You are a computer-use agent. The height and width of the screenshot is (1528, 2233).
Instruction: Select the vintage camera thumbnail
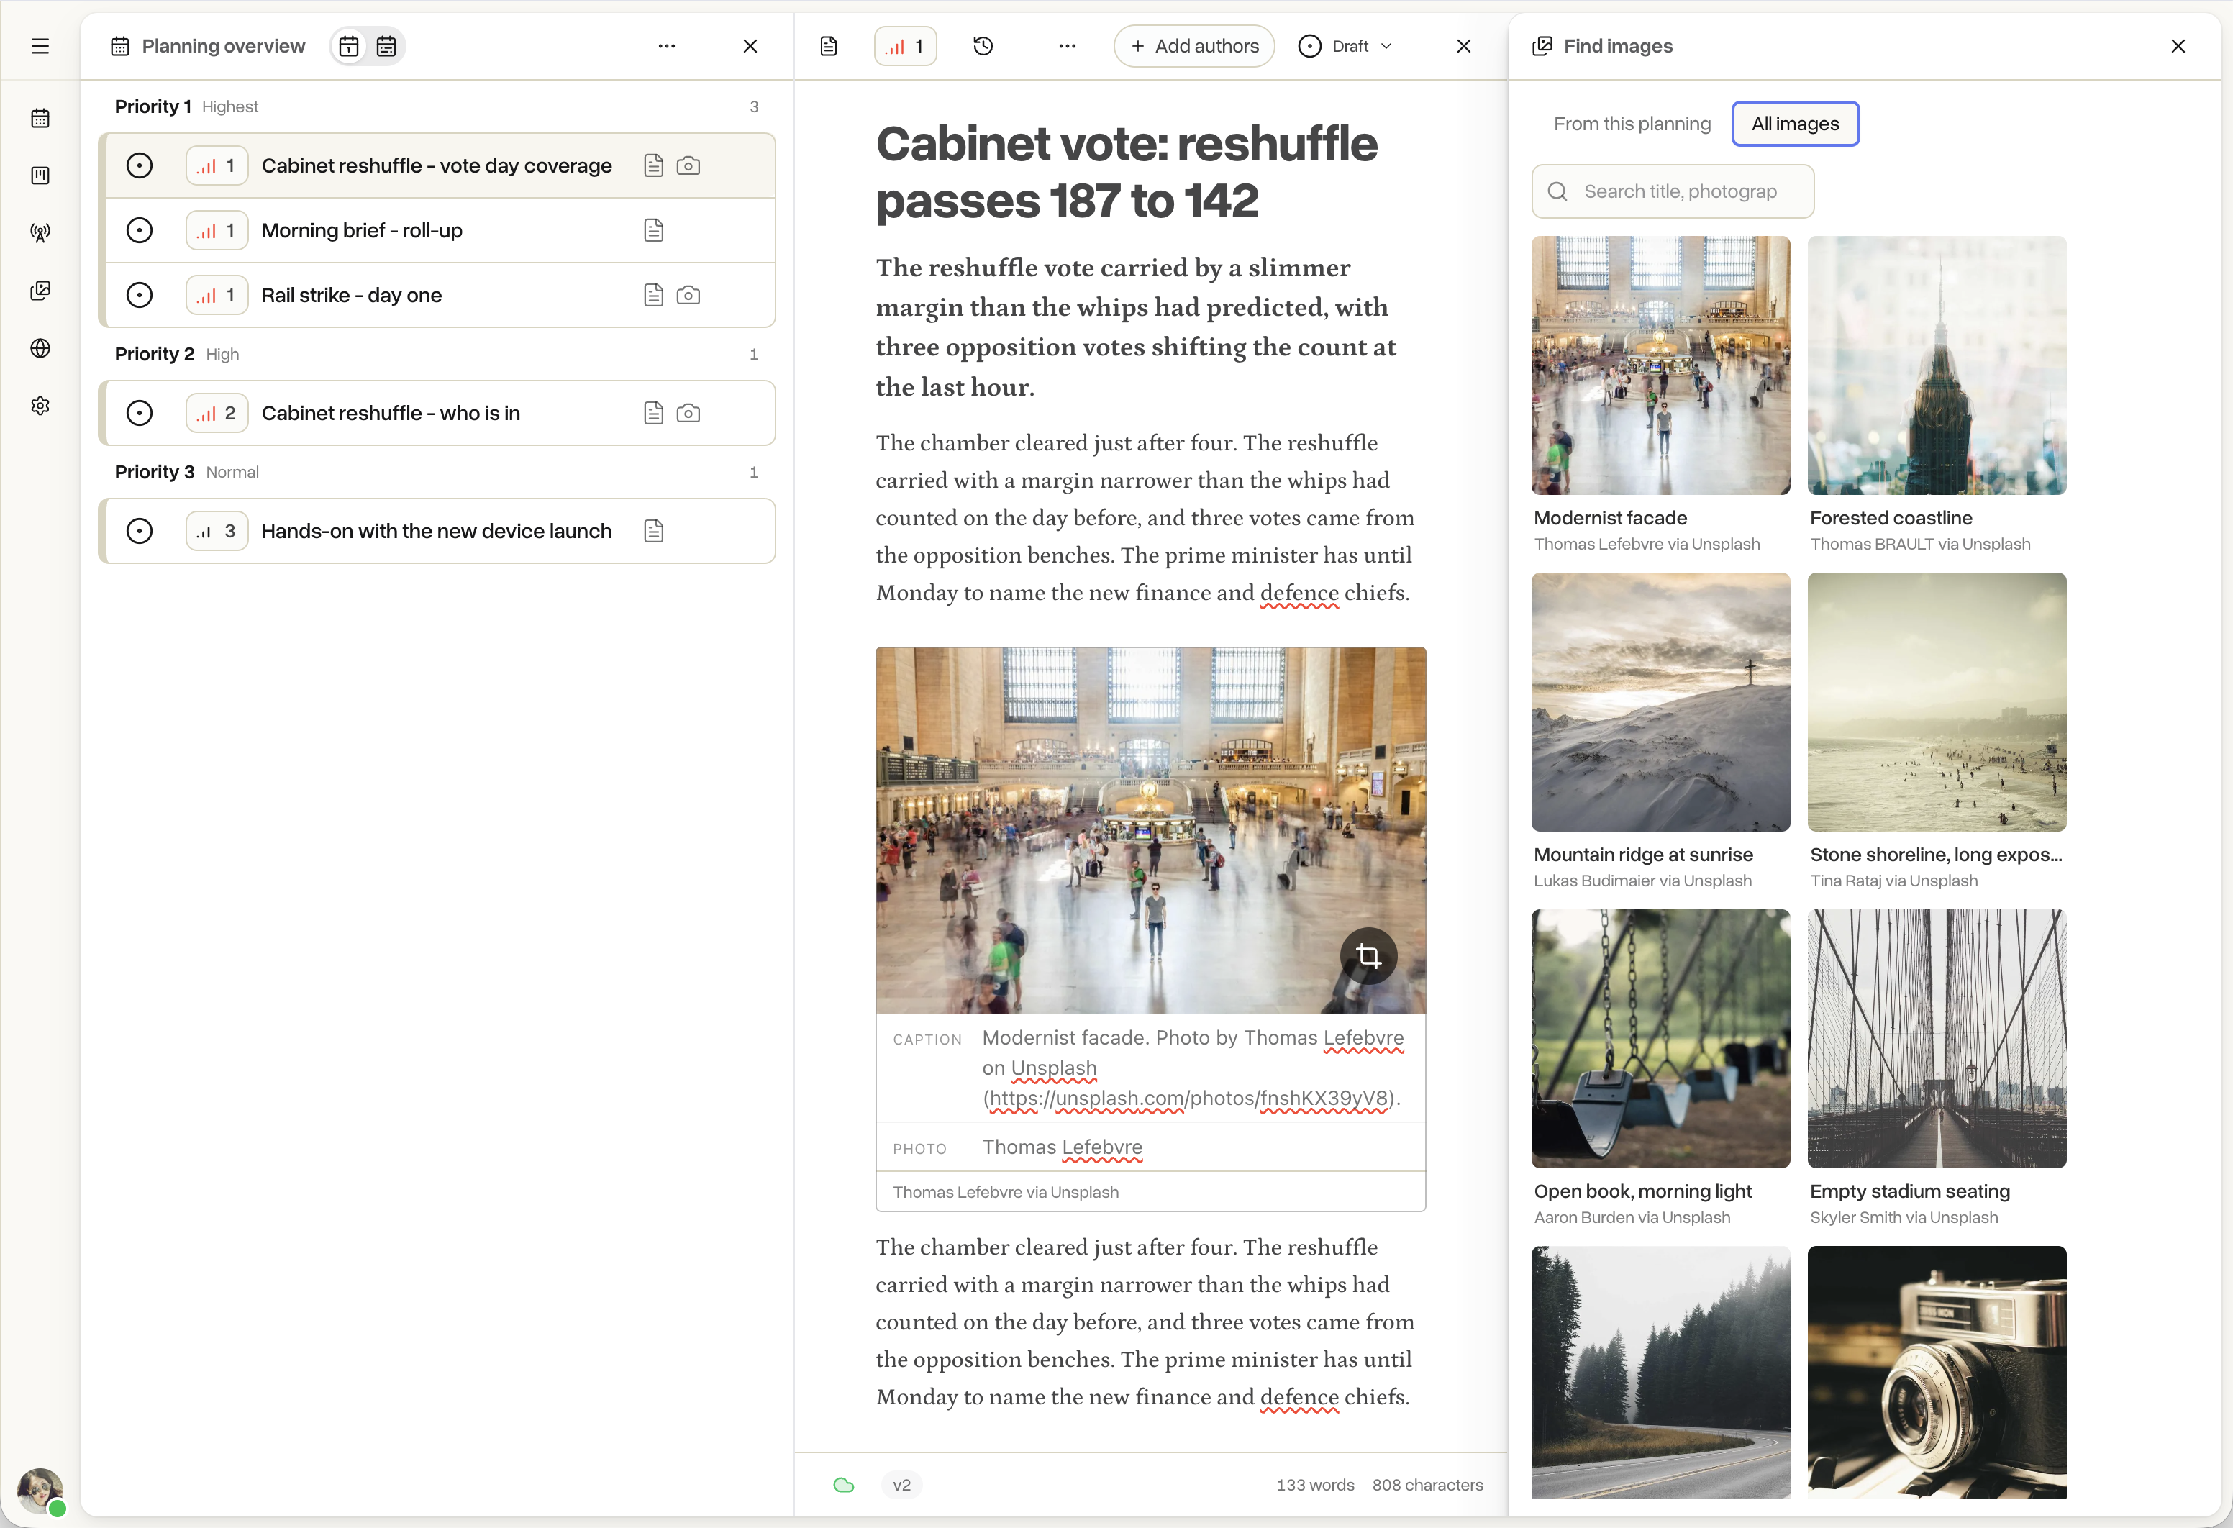(x=1936, y=1373)
